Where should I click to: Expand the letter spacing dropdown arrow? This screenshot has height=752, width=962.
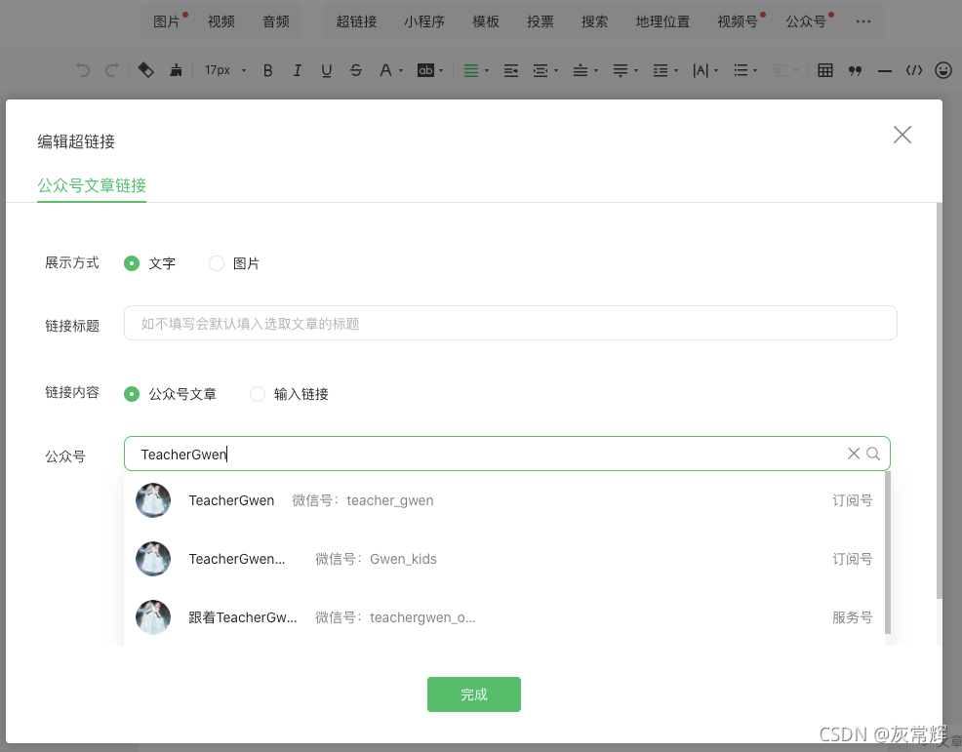click(x=716, y=71)
